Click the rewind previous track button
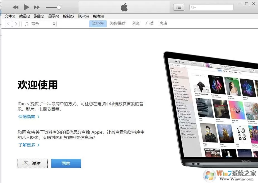 coord(16,7)
